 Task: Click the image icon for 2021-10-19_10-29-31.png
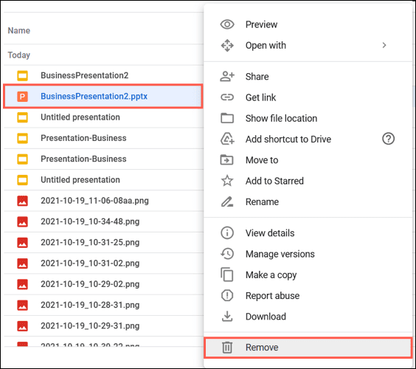click(x=23, y=326)
